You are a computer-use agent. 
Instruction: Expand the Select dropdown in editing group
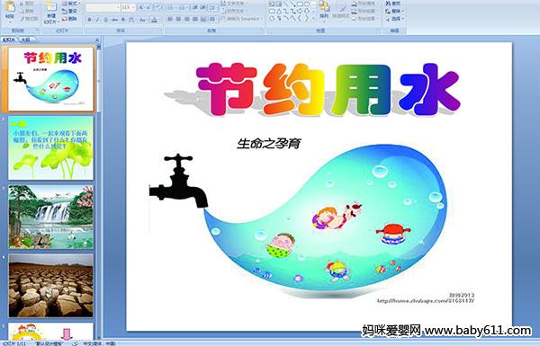tap(394, 19)
